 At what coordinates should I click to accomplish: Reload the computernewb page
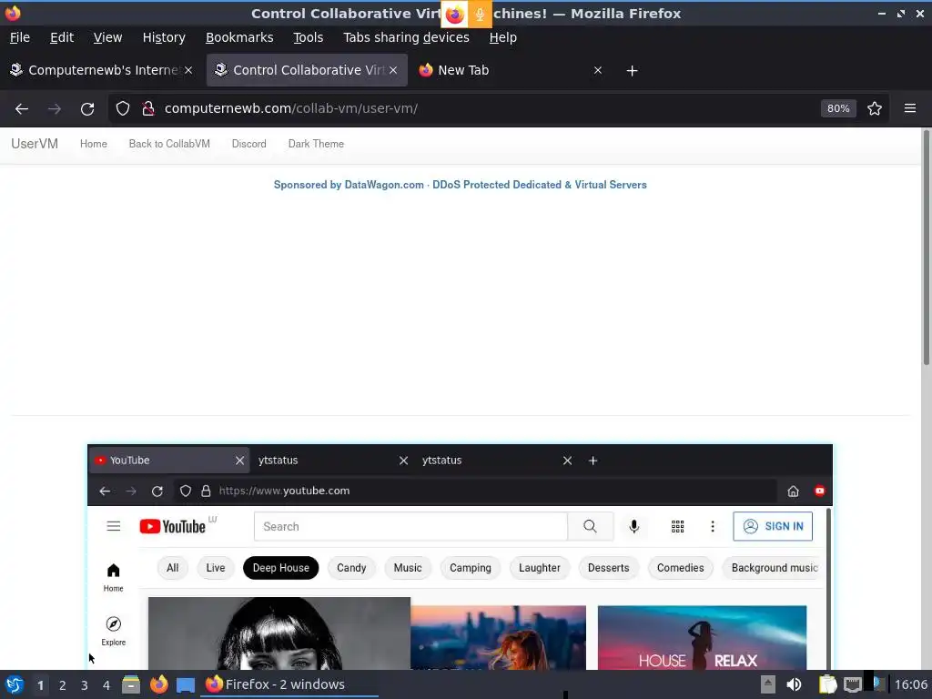coord(87,109)
